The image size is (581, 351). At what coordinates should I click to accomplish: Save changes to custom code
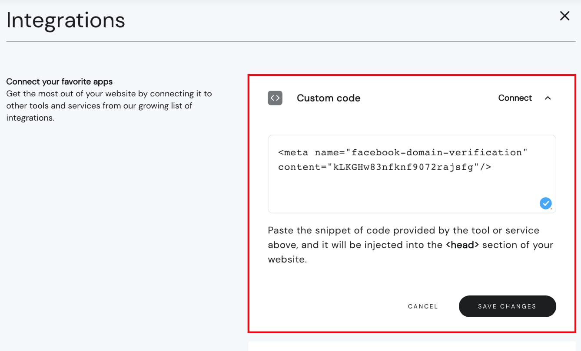507,306
